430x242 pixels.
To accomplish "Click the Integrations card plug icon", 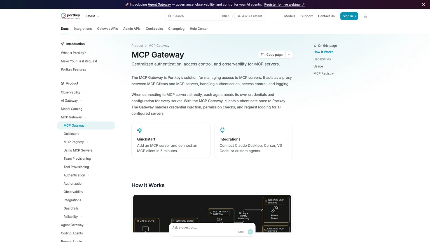I will point(222,130).
